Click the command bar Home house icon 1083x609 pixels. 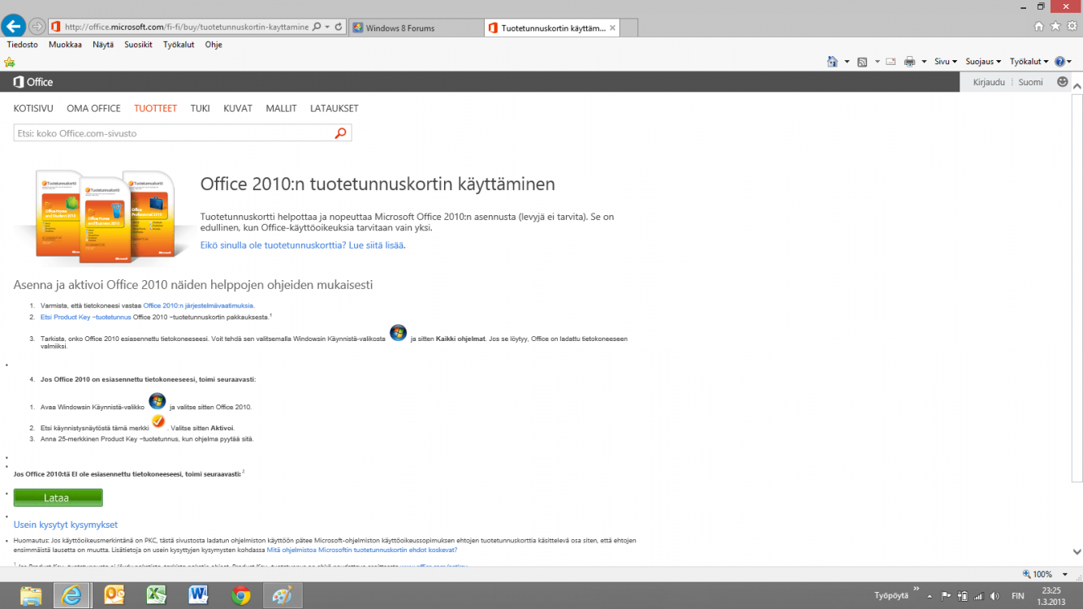point(832,62)
